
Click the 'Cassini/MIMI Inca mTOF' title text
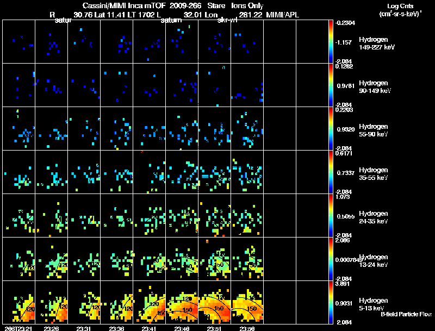(124, 5)
